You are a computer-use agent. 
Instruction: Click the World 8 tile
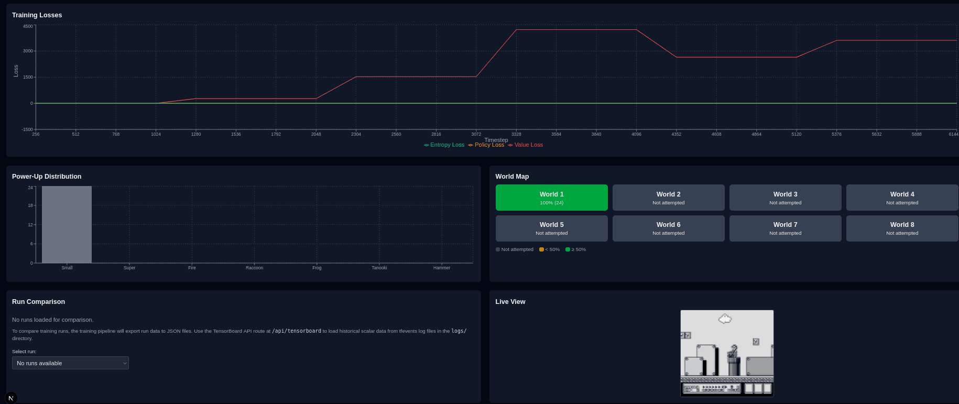(x=902, y=228)
